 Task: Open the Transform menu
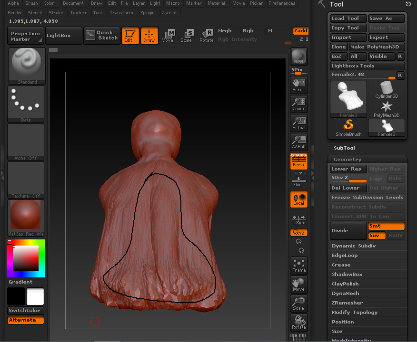pyautogui.click(x=121, y=13)
